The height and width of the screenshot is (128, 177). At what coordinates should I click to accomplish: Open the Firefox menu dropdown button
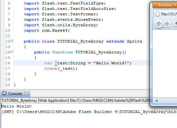coord(165,5)
